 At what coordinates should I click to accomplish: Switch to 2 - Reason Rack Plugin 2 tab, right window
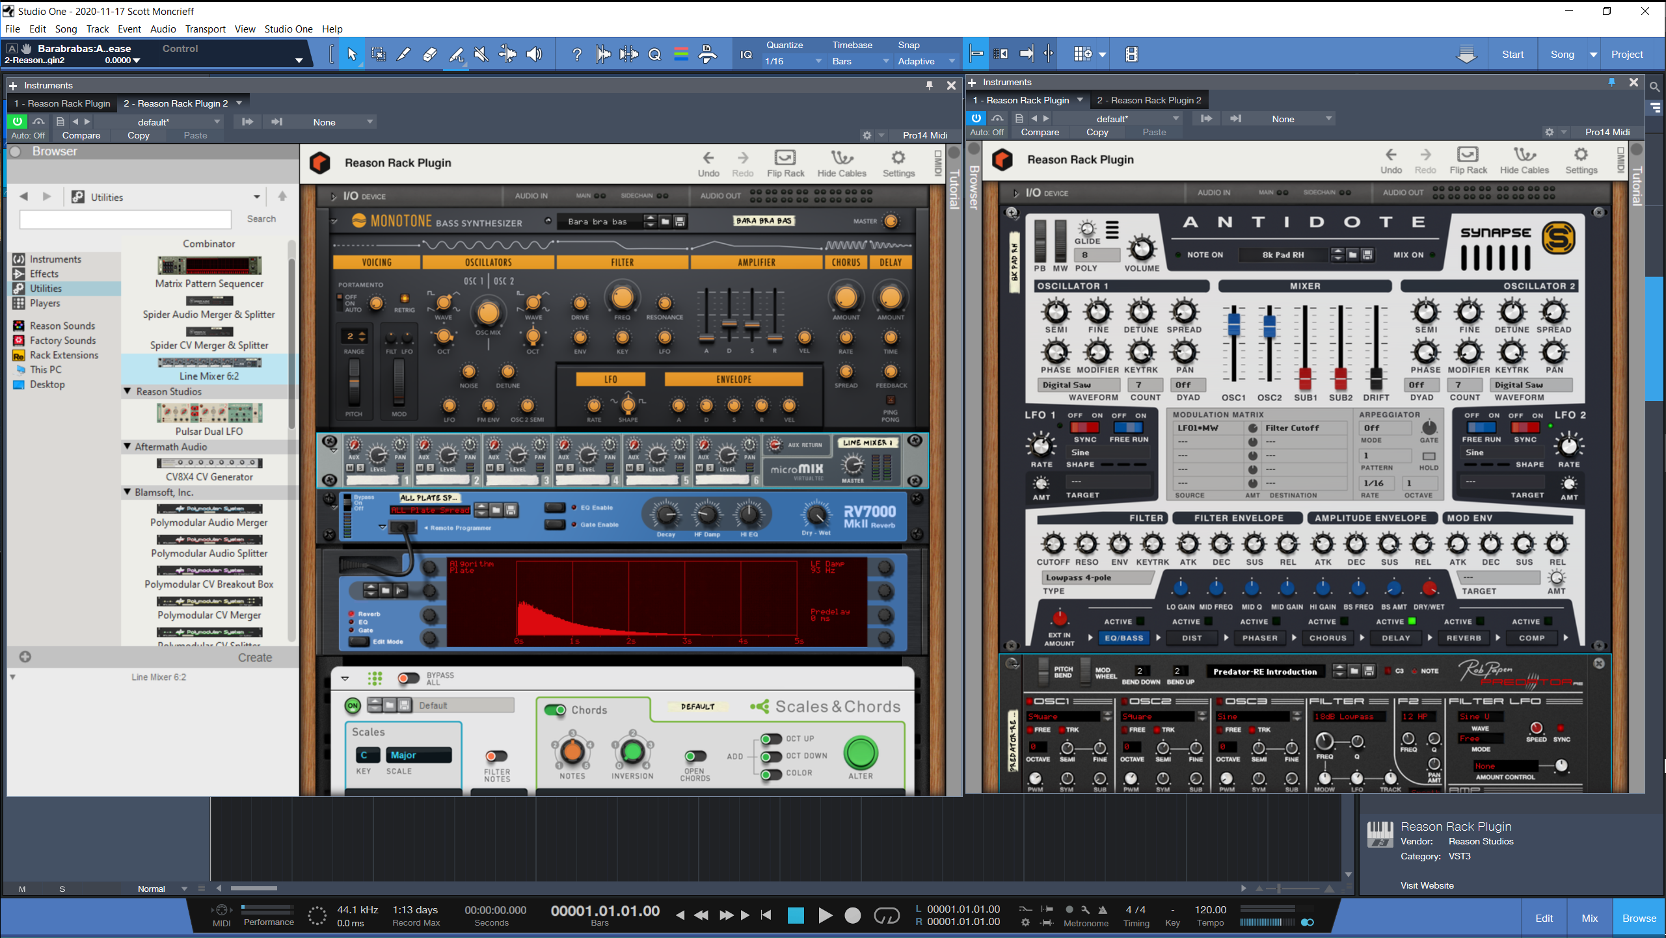[x=1149, y=100]
